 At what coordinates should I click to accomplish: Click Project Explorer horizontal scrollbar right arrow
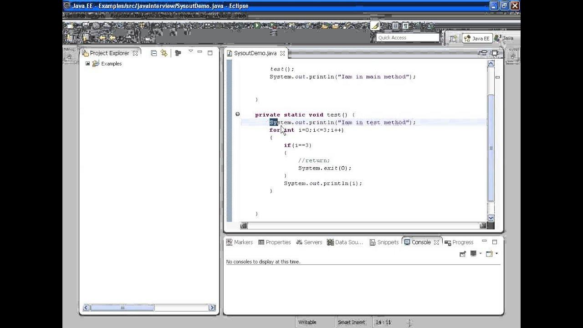click(x=212, y=308)
